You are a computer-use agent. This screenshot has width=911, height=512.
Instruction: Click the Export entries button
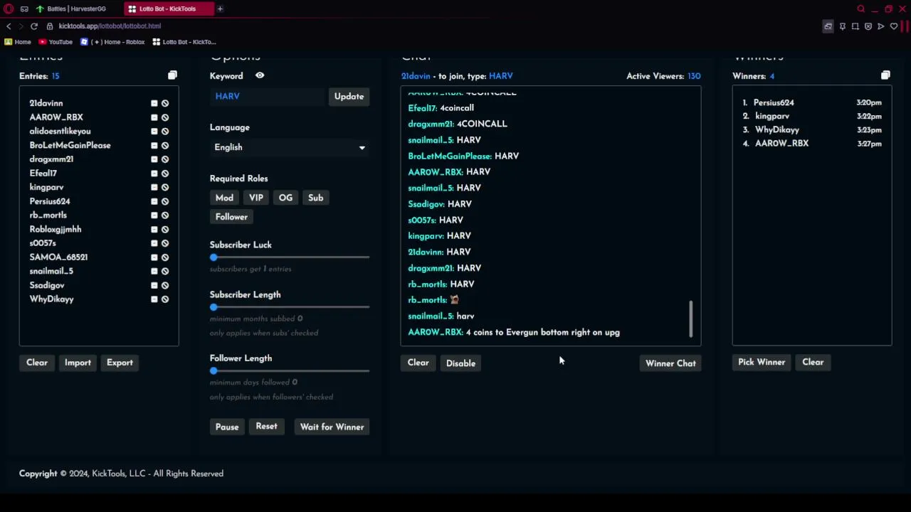pyautogui.click(x=120, y=363)
